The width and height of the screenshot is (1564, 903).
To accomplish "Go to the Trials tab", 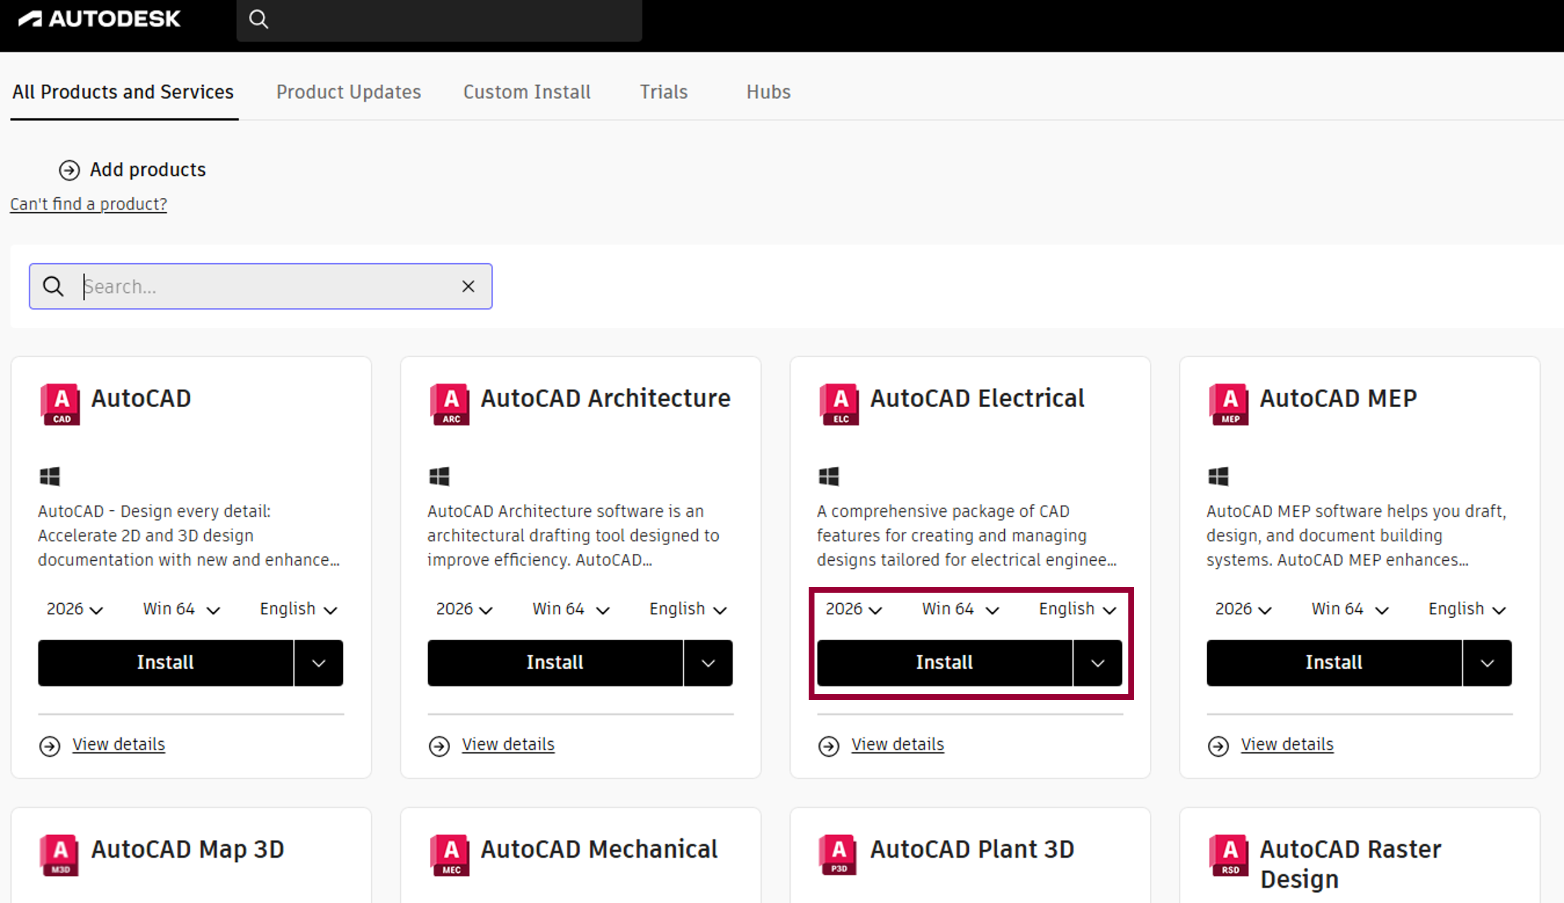I will click(x=664, y=92).
